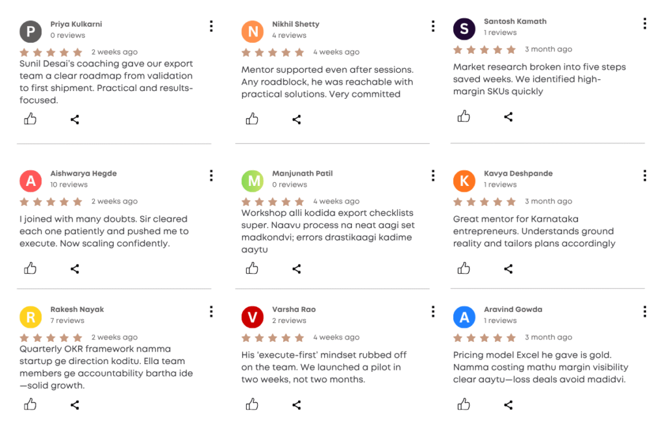Like Priya Kulkarni's review
Viewport: 665px width, 444px height.
(30, 119)
